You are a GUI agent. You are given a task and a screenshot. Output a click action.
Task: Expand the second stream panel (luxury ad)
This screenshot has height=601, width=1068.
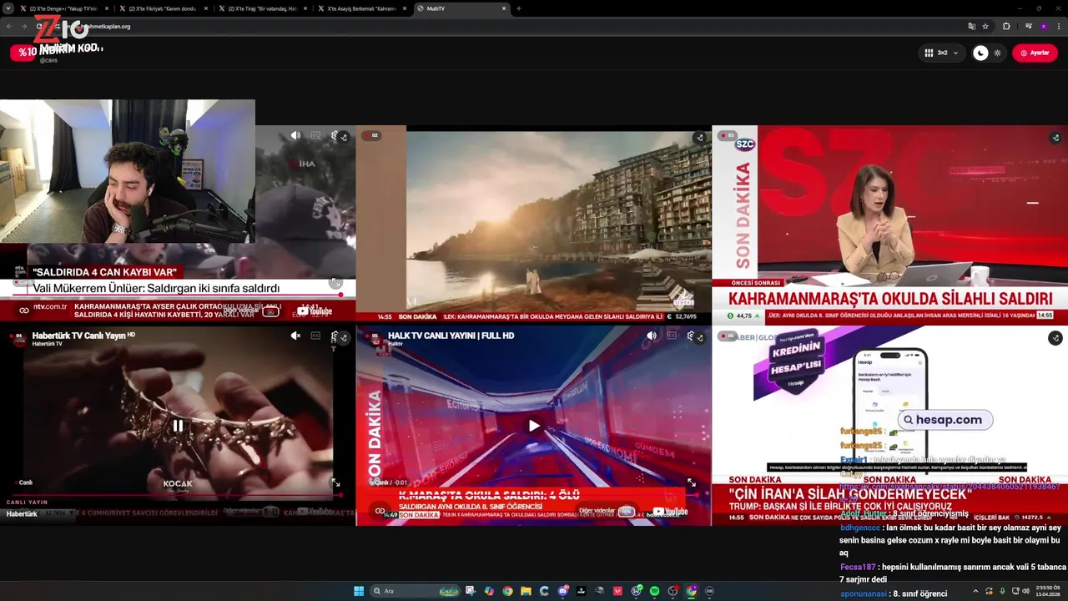click(x=699, y=138)
